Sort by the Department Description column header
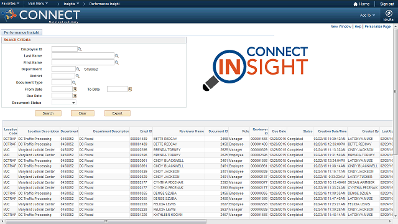398x224 pixels. pyautogui.click(x=111, y=131)
